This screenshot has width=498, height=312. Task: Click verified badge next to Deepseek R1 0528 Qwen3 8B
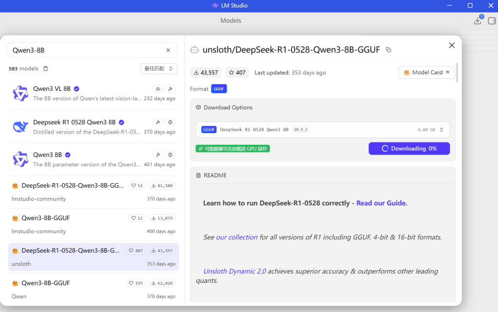click(121, 122)
